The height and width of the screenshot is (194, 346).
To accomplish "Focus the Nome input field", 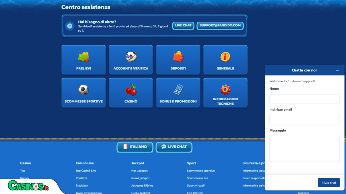I will (x=305, y=99).
